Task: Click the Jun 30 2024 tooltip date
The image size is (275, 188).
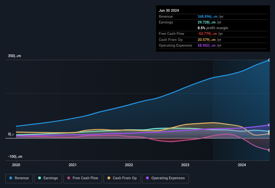Action: pos(169,10)
